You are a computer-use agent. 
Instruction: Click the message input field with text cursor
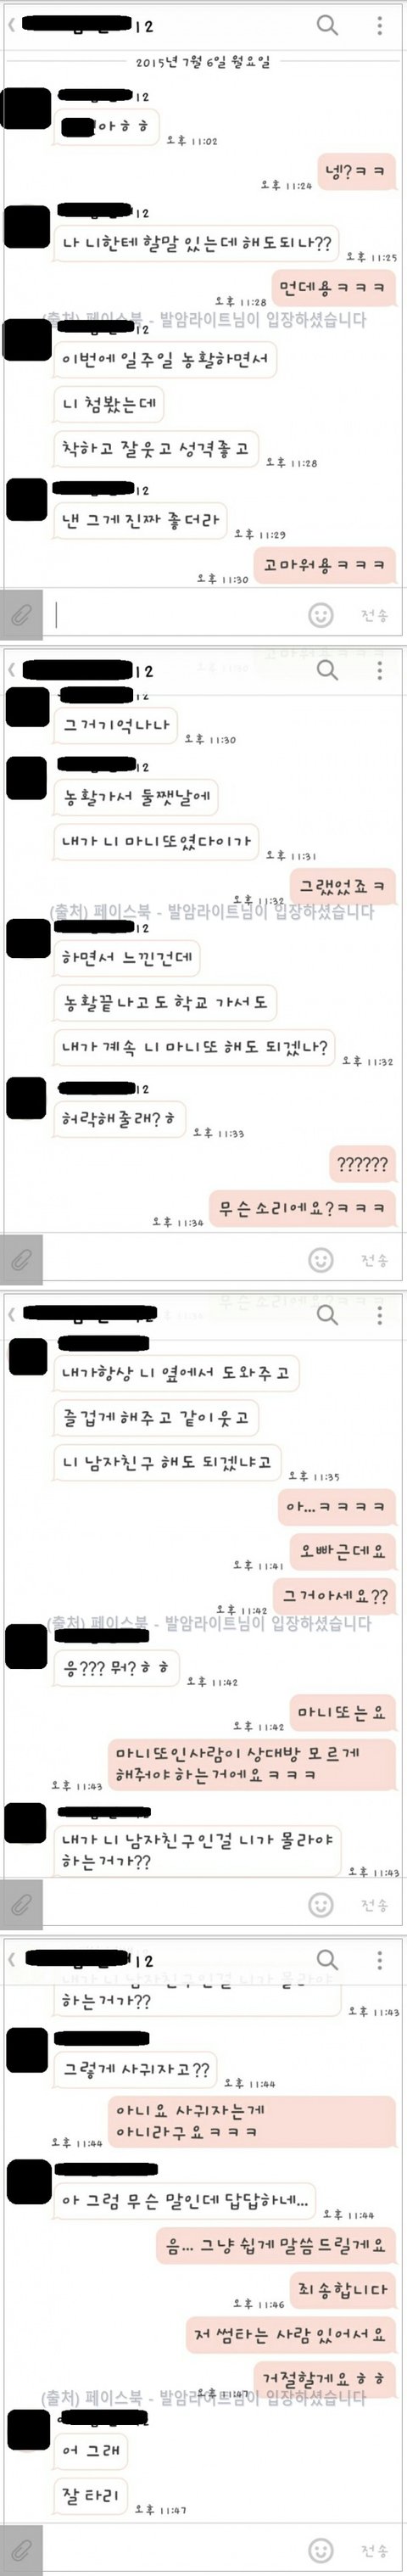coord(175,614)
